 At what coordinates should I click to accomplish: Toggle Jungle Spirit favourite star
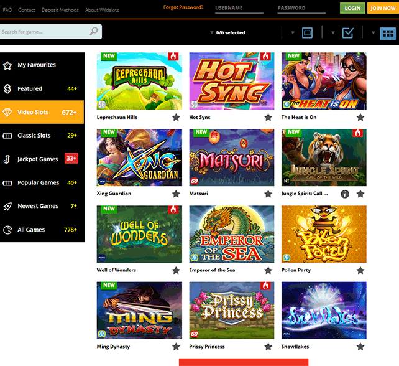360,194
